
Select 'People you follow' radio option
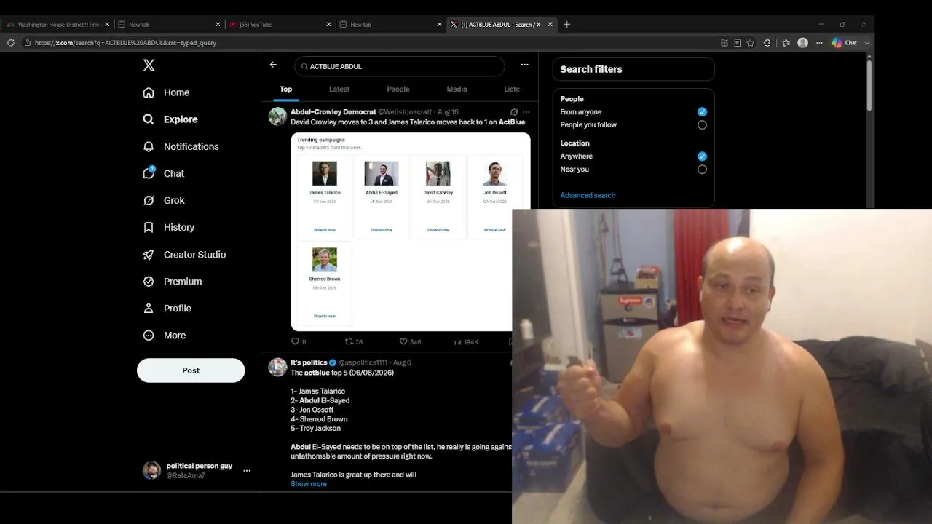click(702, 125)
